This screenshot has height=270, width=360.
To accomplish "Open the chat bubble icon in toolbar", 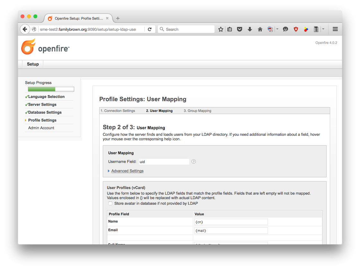I will (x=285, y=29).
